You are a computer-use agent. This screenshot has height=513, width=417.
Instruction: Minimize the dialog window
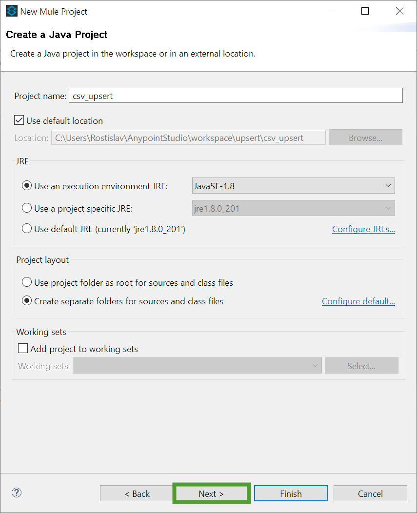(x=331, y=11)
